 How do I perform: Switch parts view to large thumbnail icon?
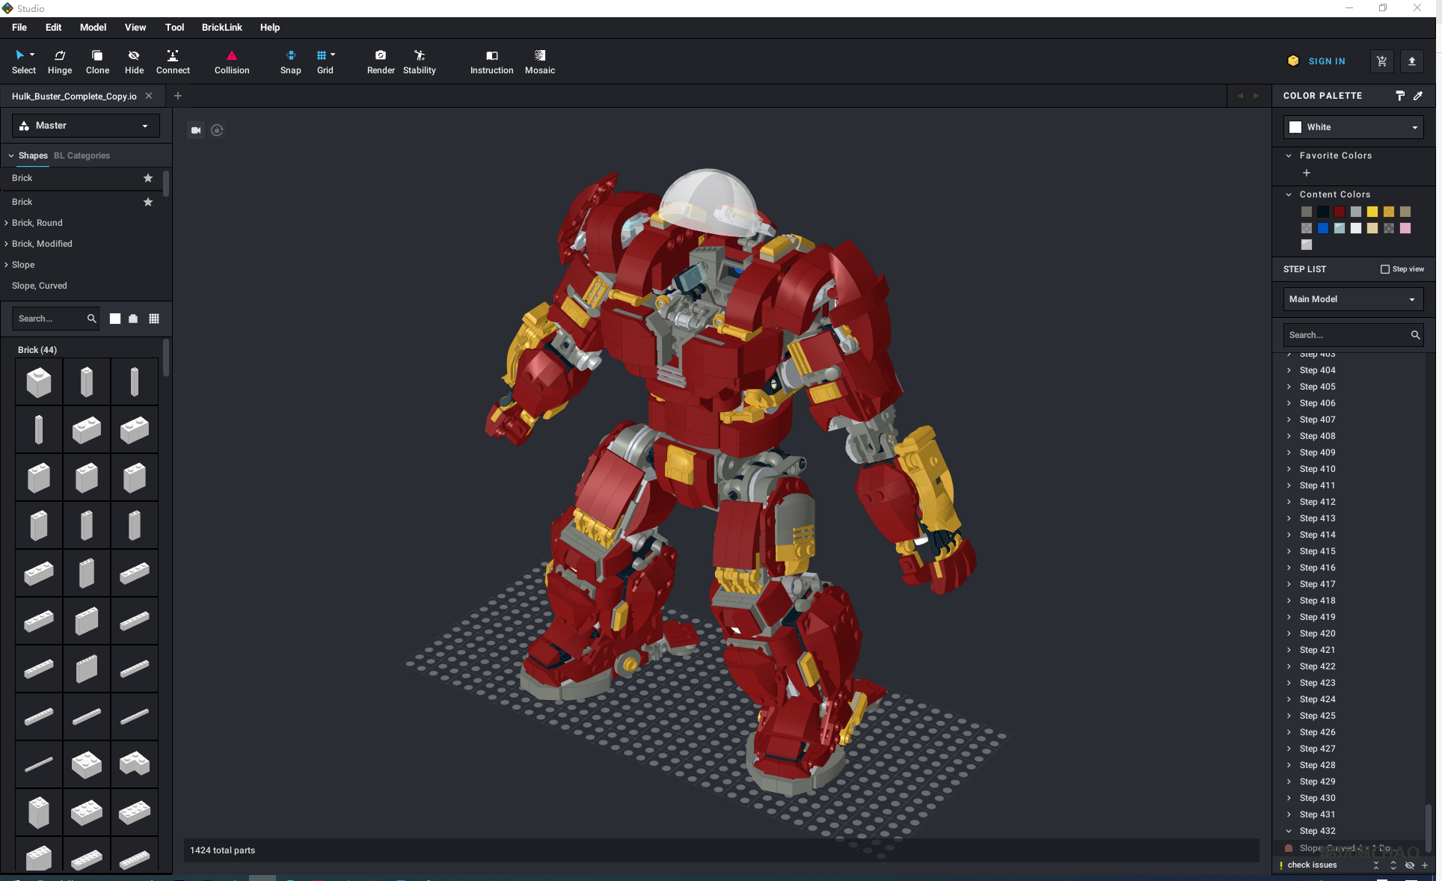coord(115,319)
